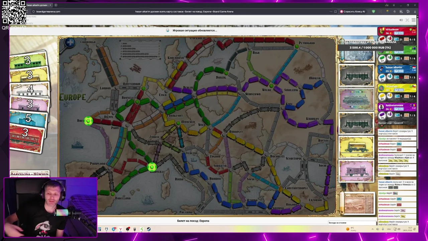428x241 pixels.
Task: Click hasan alkarim tickets icon showing ? / 3
Action: click(407, 77)
